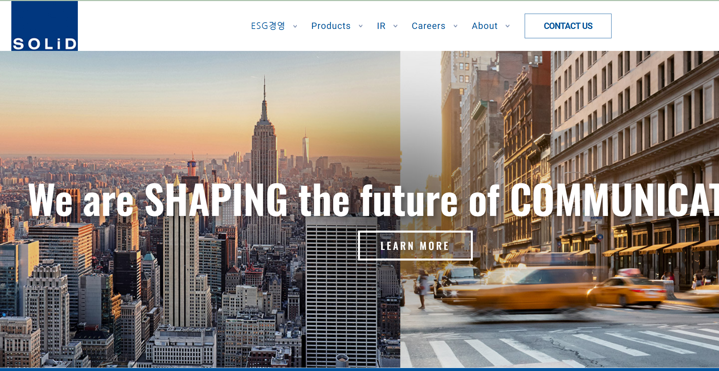Select the Products menu label
The height and width of the screenshot is (371, 719).
click(331, 26)
